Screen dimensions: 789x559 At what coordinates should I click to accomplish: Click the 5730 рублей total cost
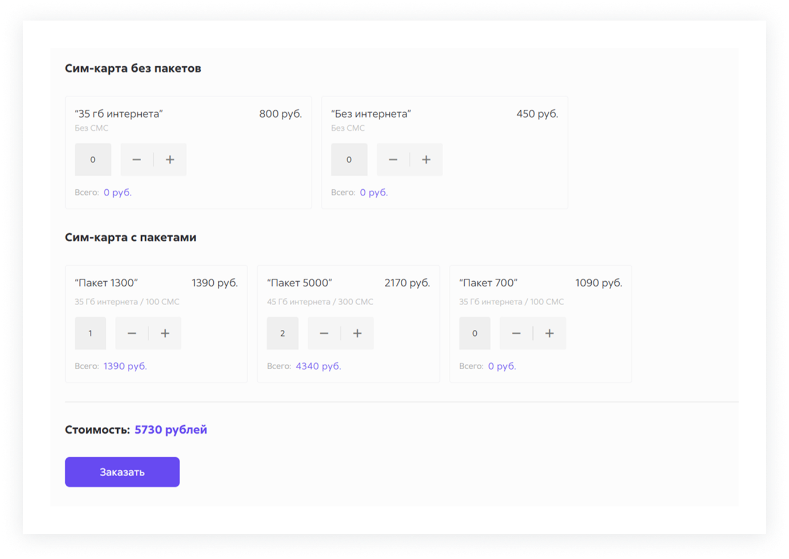coord(170,430)
